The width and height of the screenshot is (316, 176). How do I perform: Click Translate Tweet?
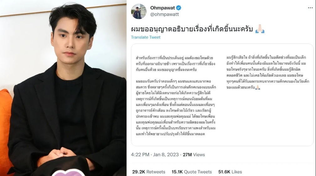click(x=146, y=37)
